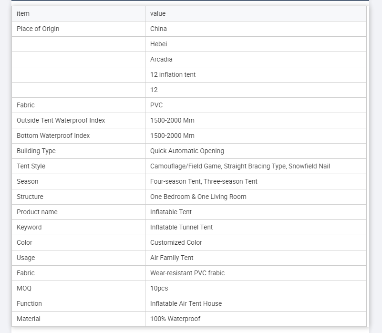Select the "Bottom Waterproof Index" label

tap(53, 135)
